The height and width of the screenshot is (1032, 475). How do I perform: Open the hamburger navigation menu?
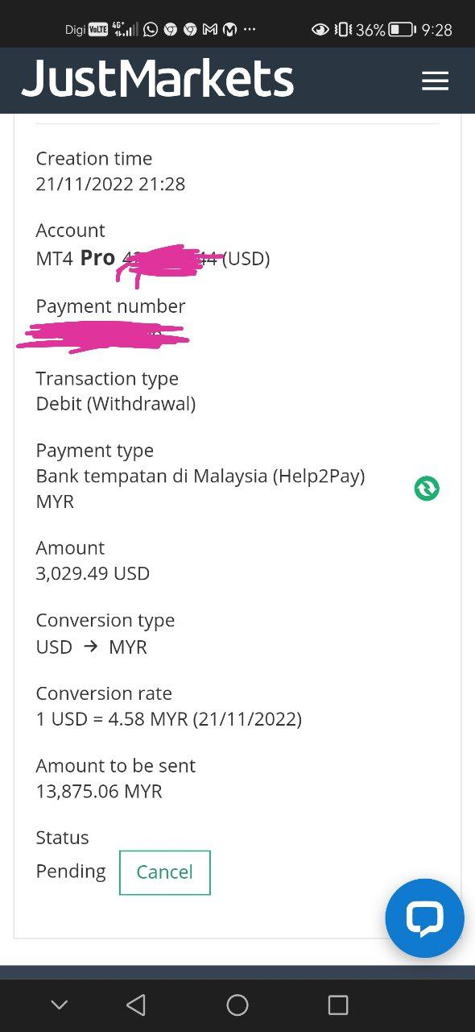435,81
